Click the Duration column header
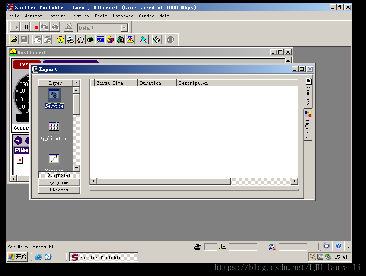Screen dimensions: 366x276 point(157,83)
